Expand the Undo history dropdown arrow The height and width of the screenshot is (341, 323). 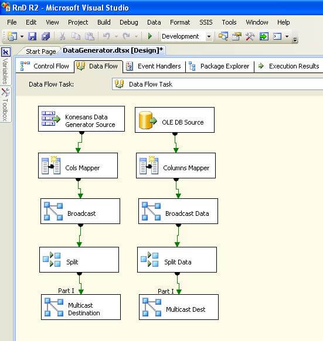(116, 36)
